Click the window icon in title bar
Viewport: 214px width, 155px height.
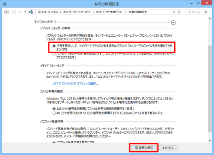click(4, 4)
